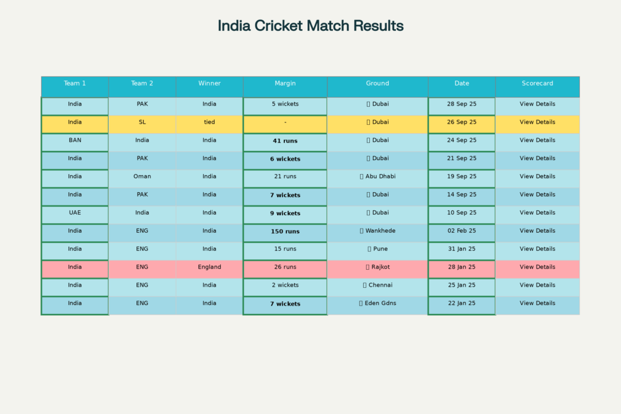Click the Rajkot ground icon
The height and width of the screenshot is (414, 621).
tap(367, 267)
